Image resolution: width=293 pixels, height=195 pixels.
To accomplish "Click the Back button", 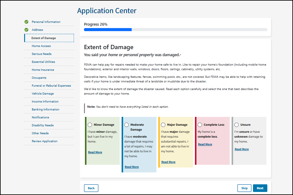I will (91, 188).
